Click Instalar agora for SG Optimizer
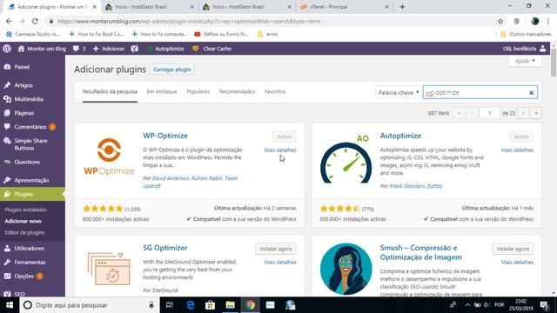Image resolution: width=557 pixels, height=313 pixels. click(x=276, y=249)
